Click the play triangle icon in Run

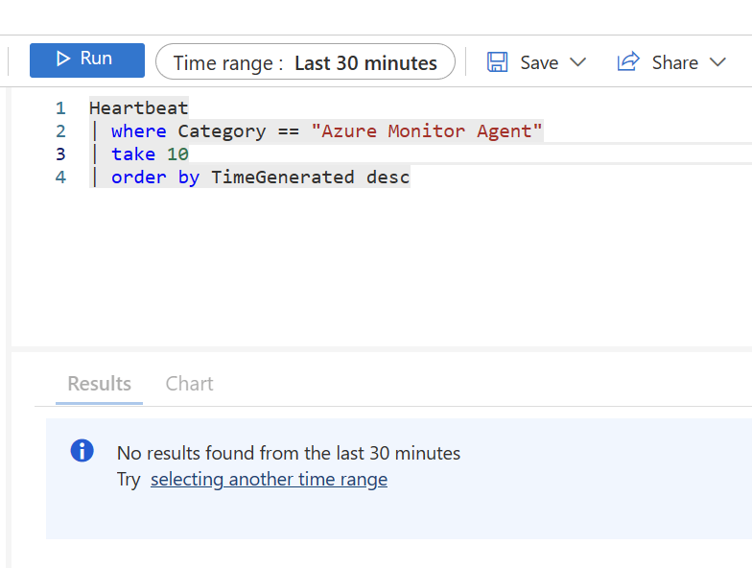[63, 59]
